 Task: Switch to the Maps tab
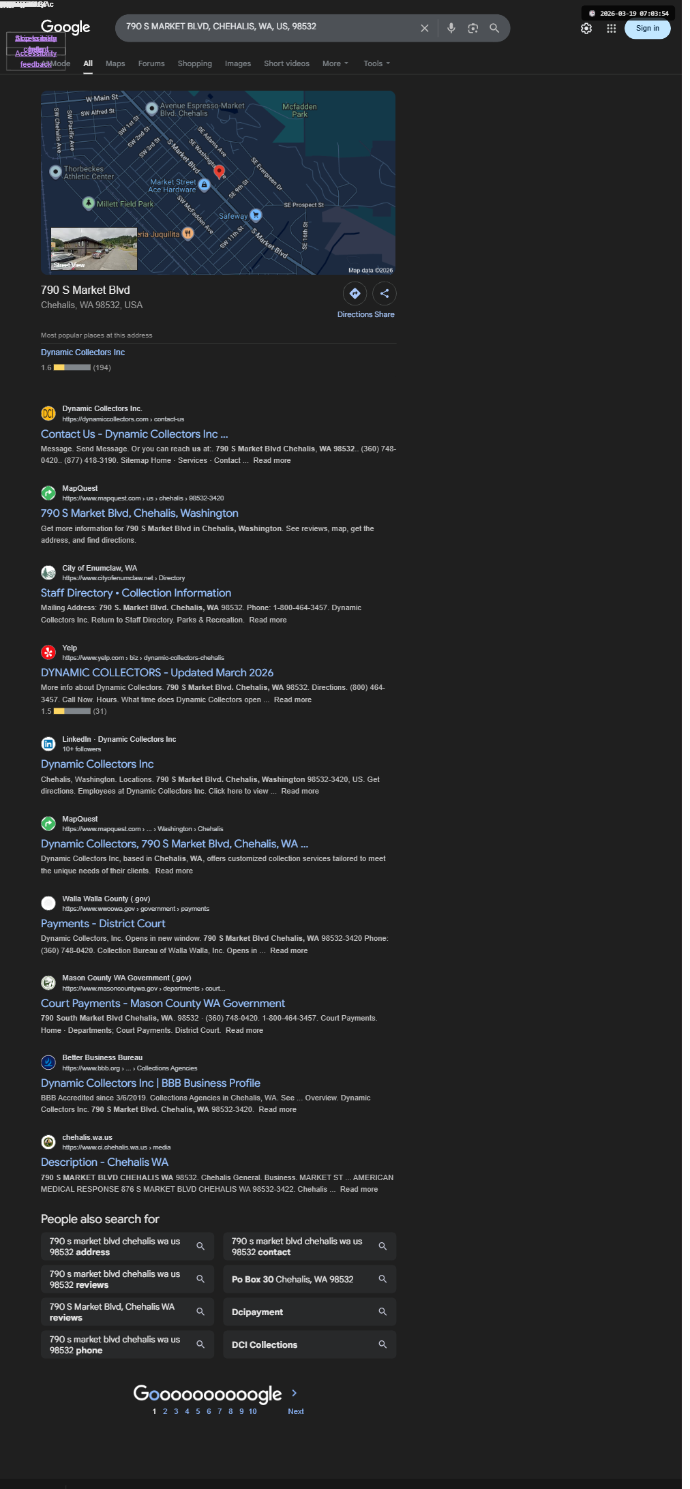tap(115, 63)
